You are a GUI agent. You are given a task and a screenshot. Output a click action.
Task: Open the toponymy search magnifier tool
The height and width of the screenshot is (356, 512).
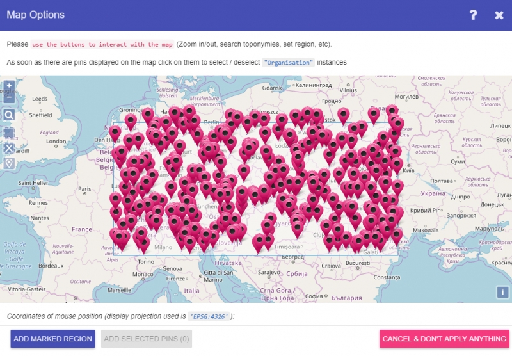tap(9, 115)
